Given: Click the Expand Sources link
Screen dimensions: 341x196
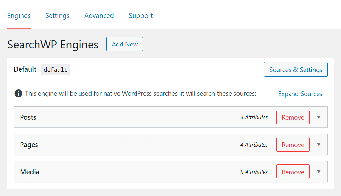Looking at the screenshot, I should (300, 94).
